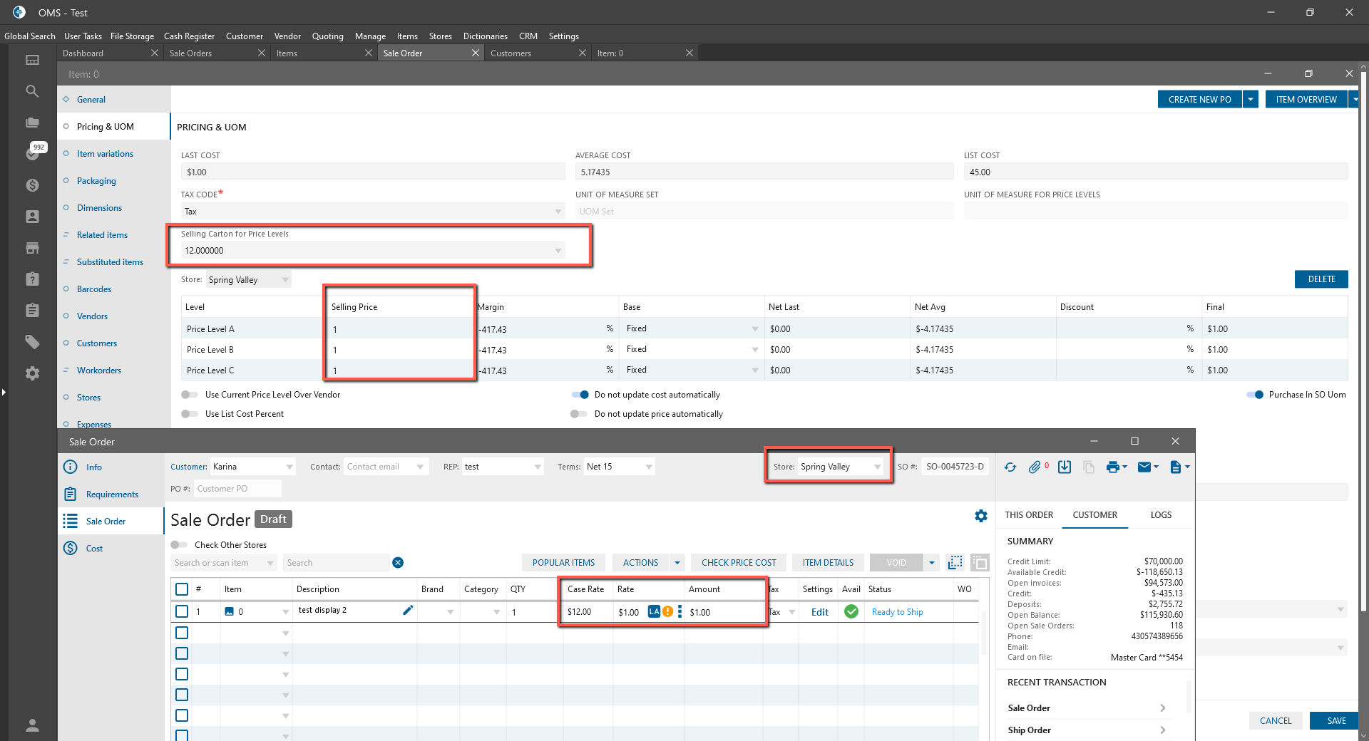Toggle Use Current Price Level Over Vendor
The image size is (1369, 741).
pyautogui.click(x=190, y=395)
